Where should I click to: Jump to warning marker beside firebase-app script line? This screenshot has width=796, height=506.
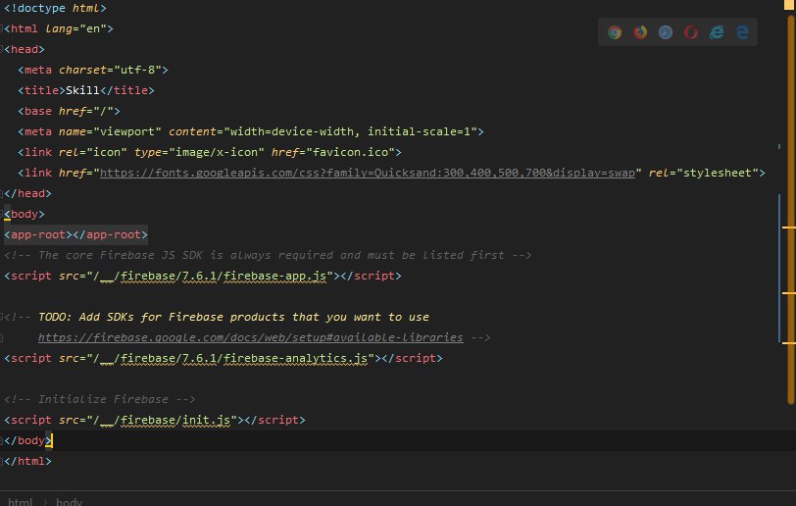(x=789, y=293)
